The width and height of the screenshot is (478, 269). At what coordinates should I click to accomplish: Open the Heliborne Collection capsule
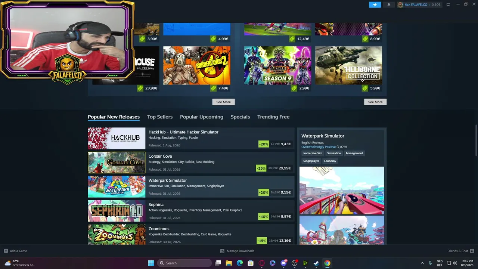tap(348, 65)
